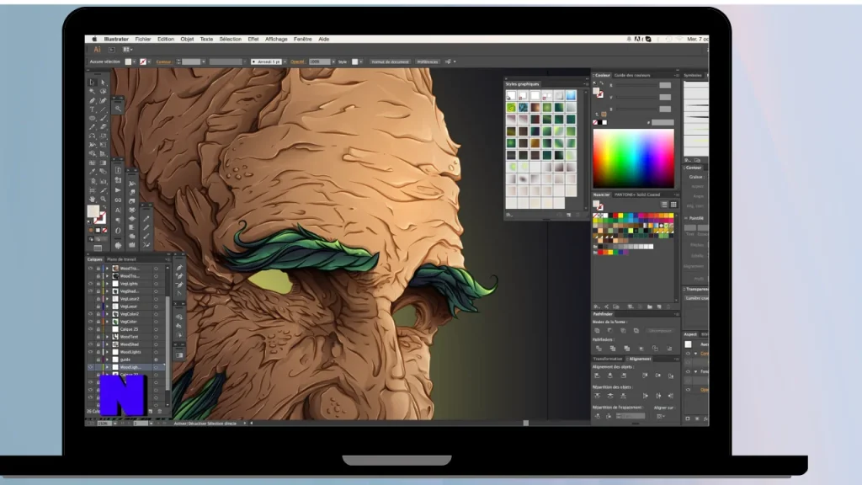
Task: Toggle visibility of VegColor2 layer
Action: (x=91, y=314)
